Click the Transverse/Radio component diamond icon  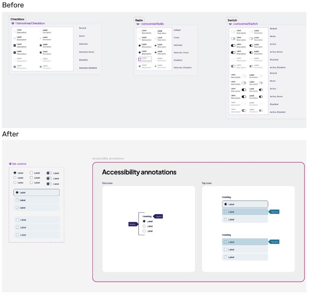[137, 24]
